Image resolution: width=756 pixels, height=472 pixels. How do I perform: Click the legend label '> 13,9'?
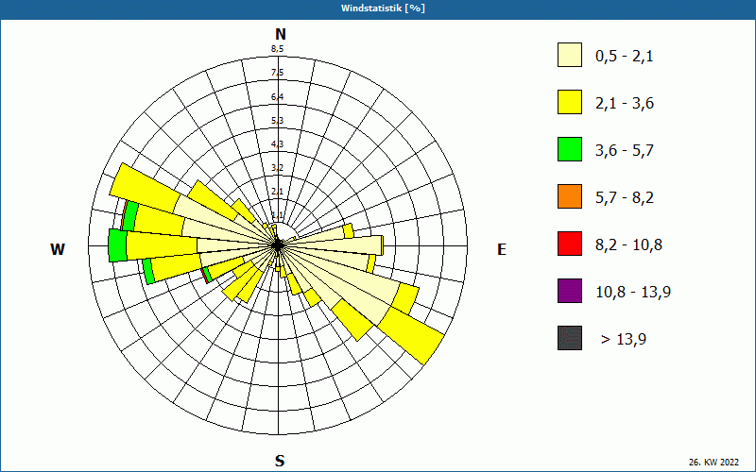pyautogui.click(x=624, y=340)
